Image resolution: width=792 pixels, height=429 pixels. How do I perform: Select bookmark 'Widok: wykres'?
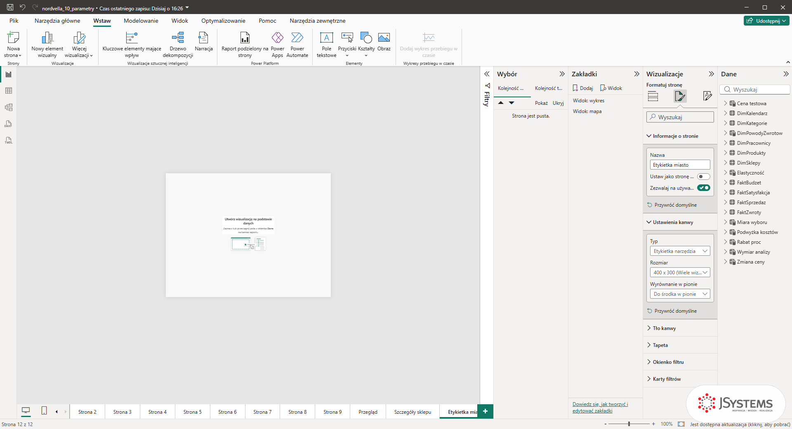(x=589, y=101)
